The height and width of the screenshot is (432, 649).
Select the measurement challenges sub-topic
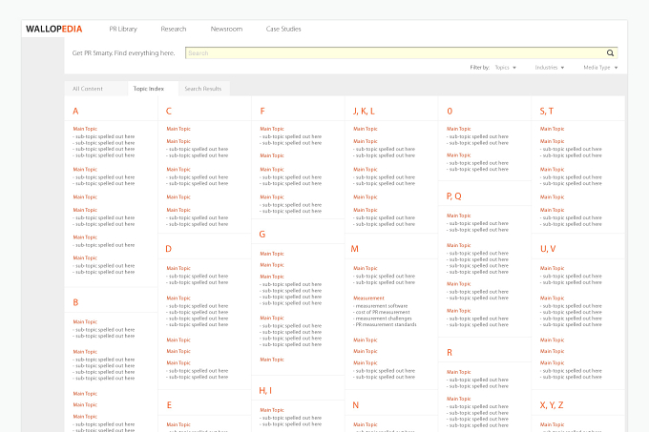pos(383,319)
